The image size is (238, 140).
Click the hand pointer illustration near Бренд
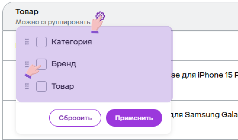33,71
